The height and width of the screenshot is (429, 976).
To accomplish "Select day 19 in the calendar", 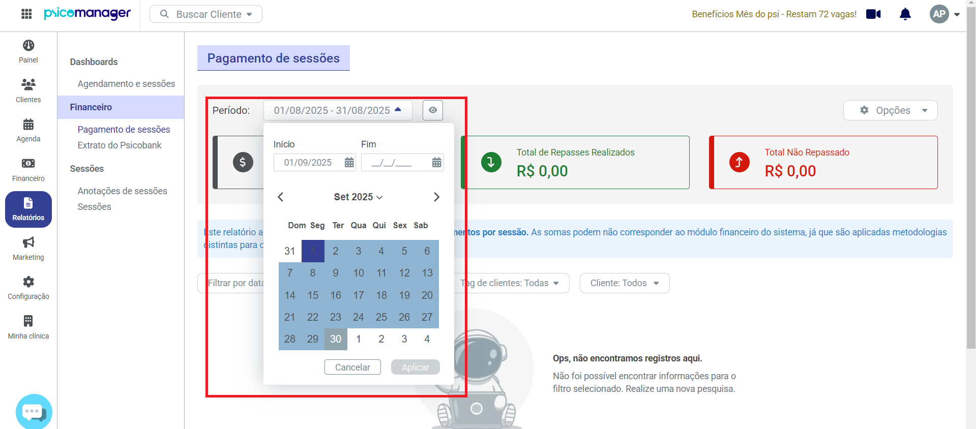I will (404, 295).
